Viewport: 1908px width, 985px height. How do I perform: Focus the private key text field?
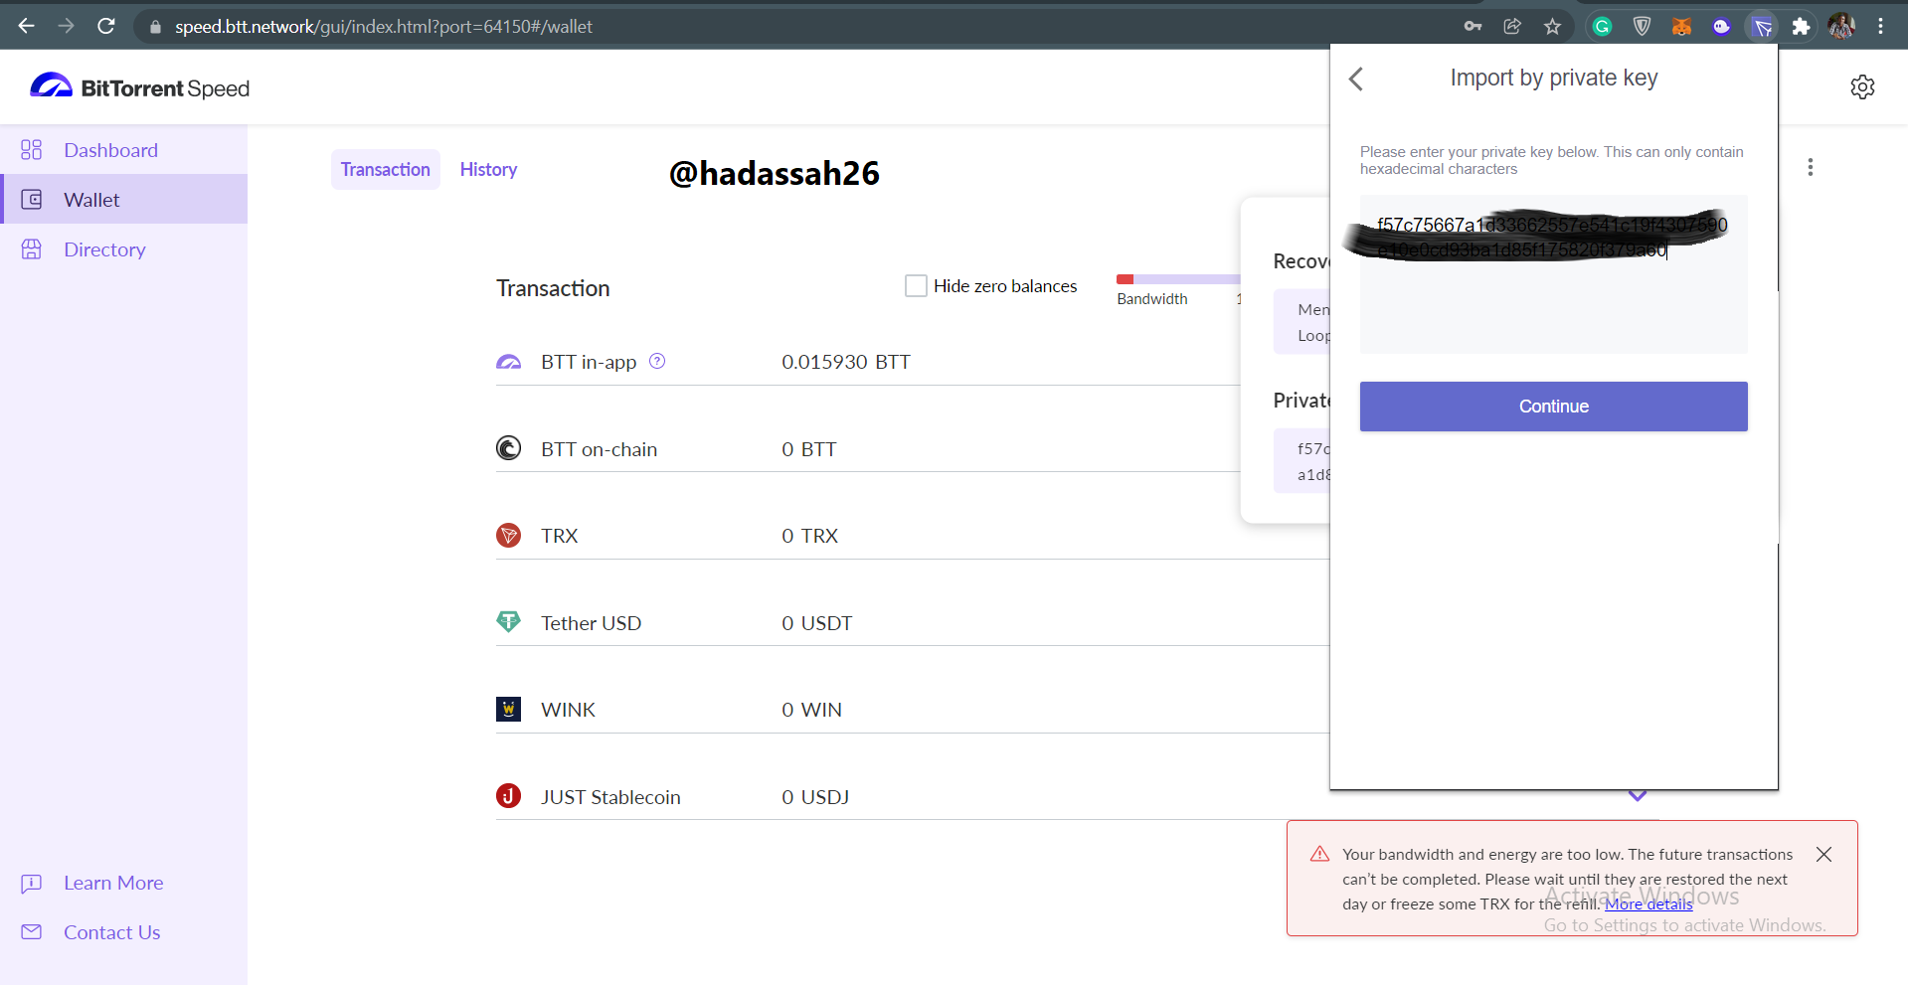(1553, 274)
